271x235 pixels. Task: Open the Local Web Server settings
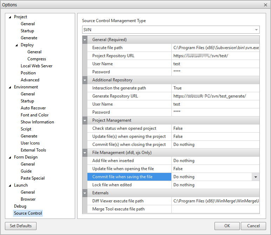click(36, 66)
